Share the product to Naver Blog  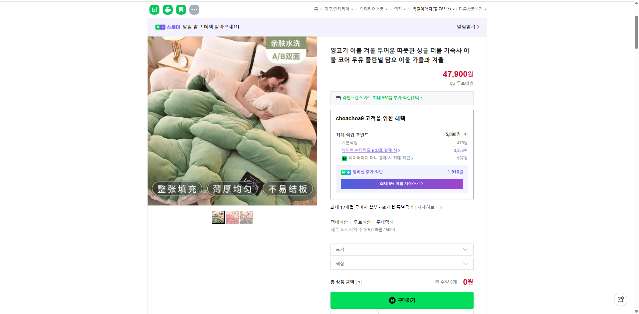[154, 9]
